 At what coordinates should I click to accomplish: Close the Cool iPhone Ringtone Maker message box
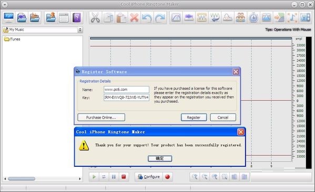click(x=241, y=132)
